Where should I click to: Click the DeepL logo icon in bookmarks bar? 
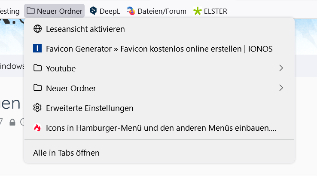[x=93, y=11]
